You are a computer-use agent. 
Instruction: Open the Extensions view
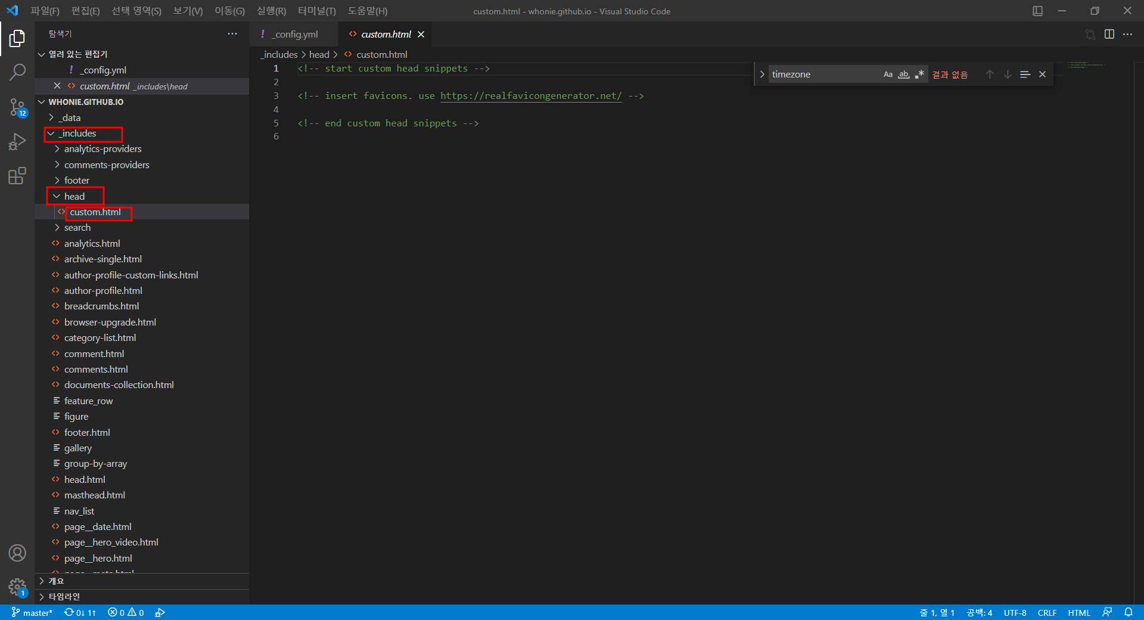click(x=17, y=176)
